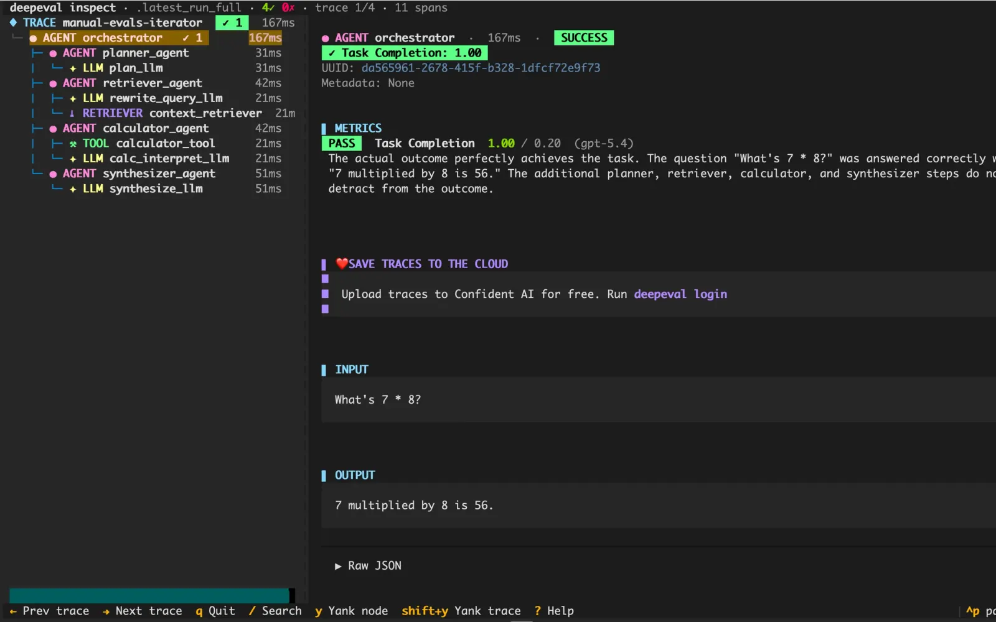The image size is (996, 622).
Task: Click Yank node in footer
Action: (x=352, y=611)
